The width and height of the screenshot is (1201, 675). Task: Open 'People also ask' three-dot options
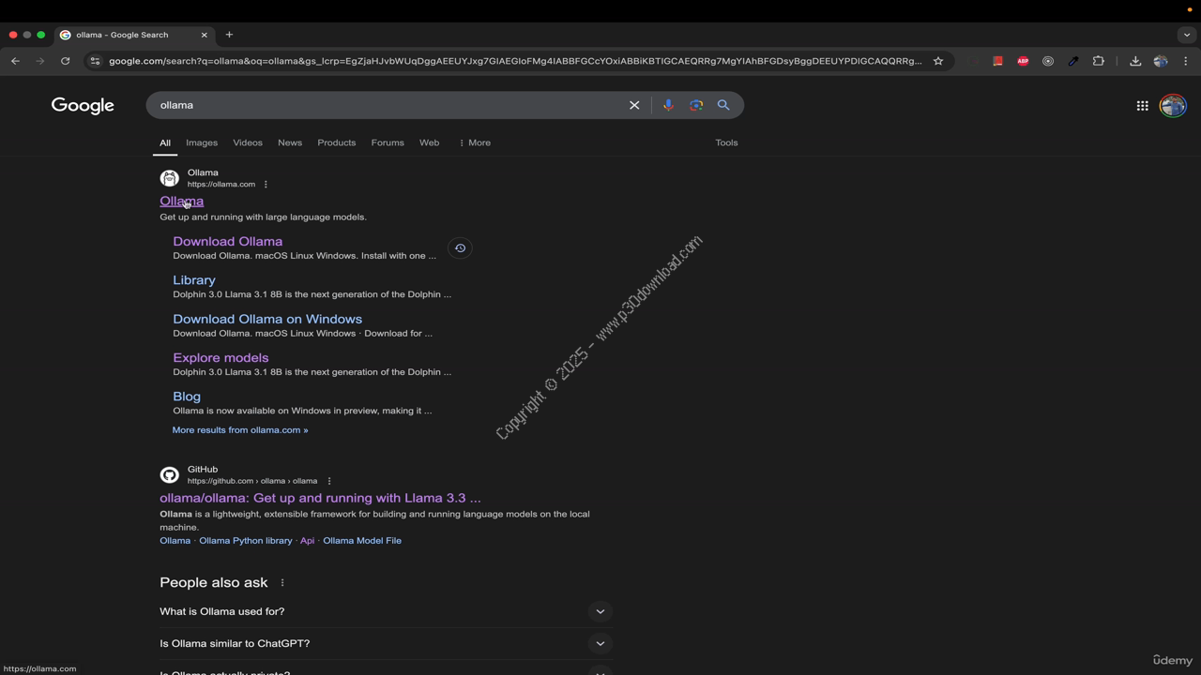click(x=282, y=583)
